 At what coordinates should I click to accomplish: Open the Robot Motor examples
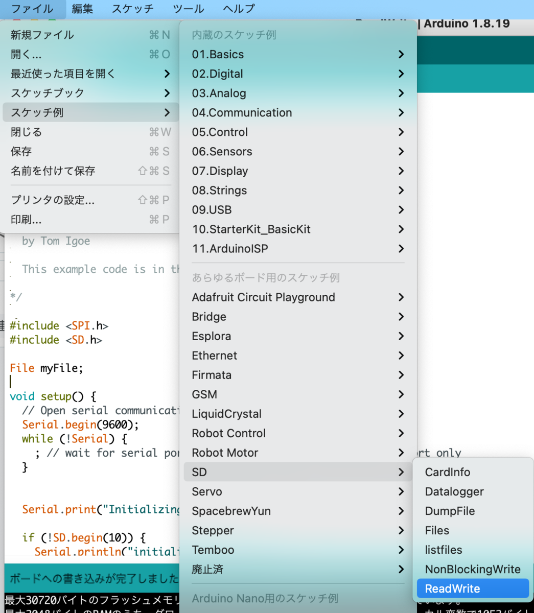pyautogui.click(x=298, y=453)
